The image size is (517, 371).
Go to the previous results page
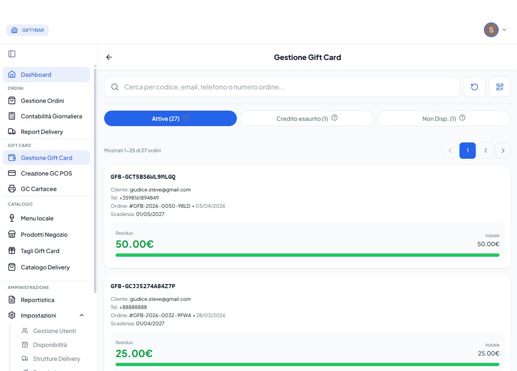[450, 151]
